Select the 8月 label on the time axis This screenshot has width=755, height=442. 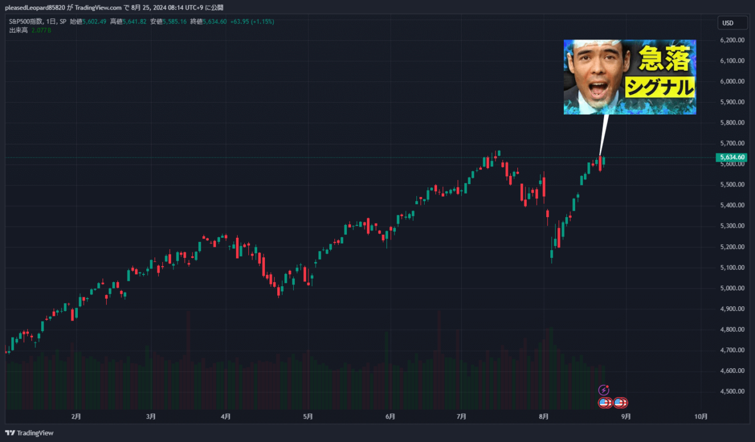543,416
